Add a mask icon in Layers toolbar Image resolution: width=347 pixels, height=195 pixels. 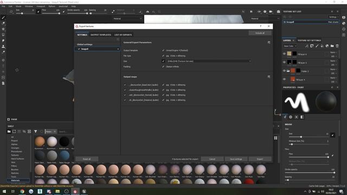[312, 46]
